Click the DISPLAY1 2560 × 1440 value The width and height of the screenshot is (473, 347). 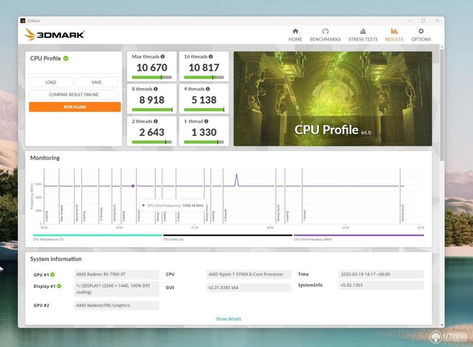click(116, 289)
